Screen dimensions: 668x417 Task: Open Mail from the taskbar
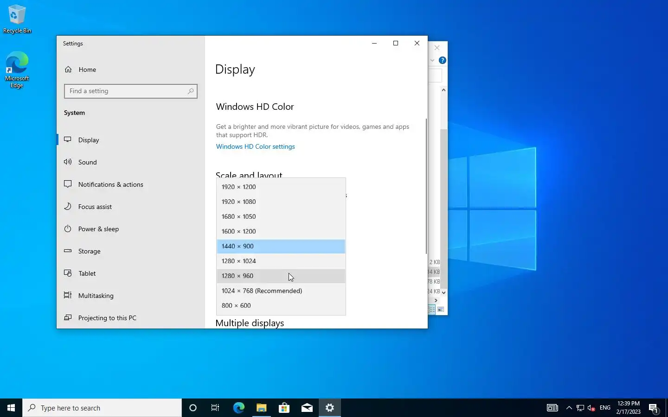click(x=307, y=408)
